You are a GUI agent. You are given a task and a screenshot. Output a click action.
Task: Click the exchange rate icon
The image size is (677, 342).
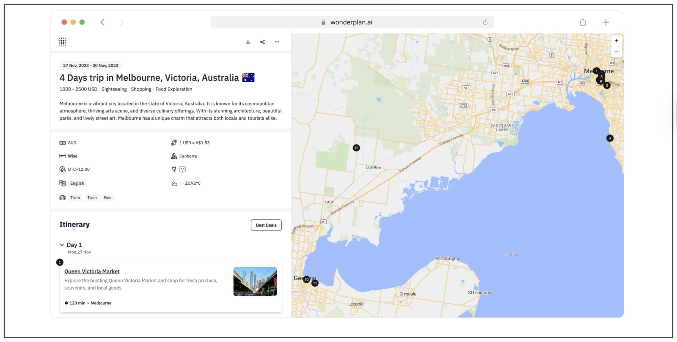tap(174, 143)
